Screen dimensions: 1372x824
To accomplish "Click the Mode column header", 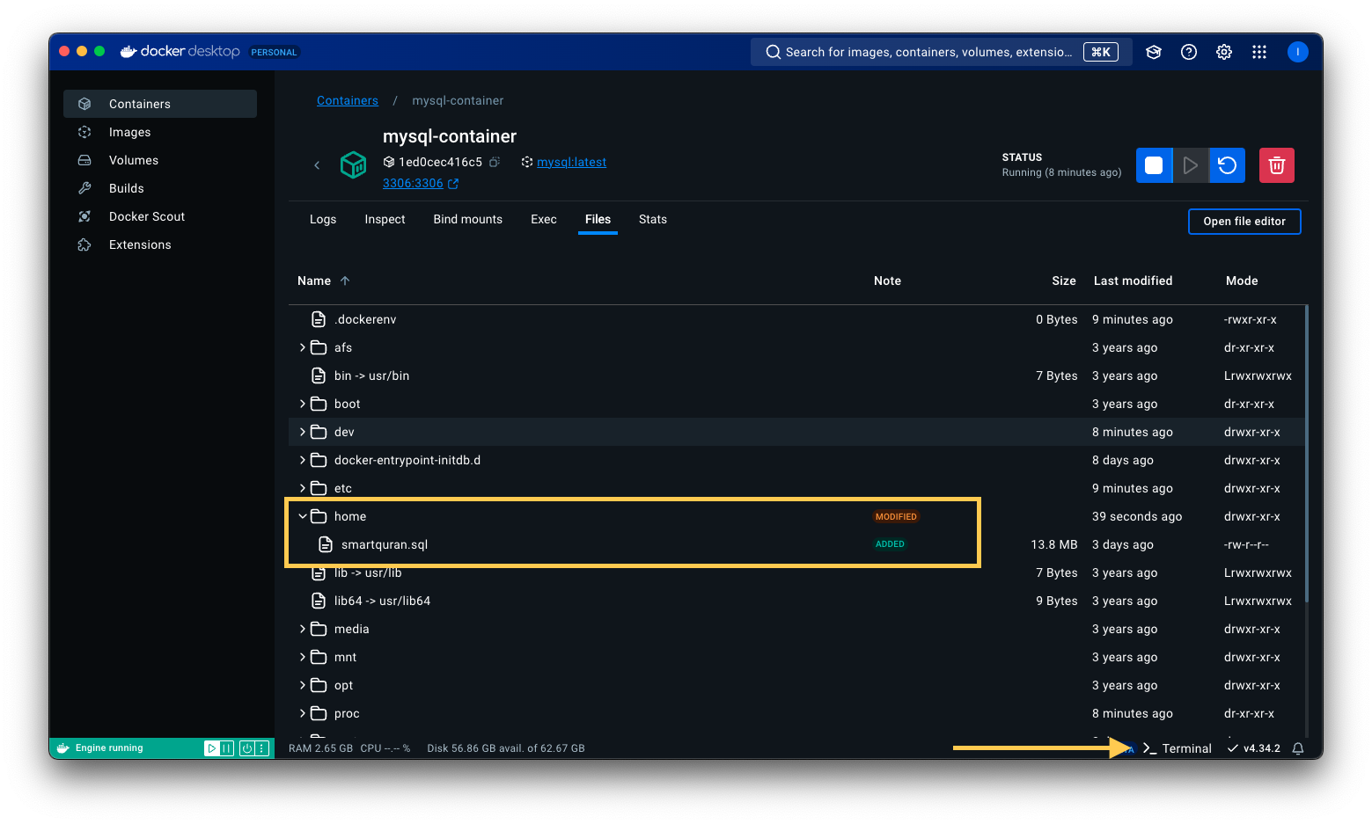I will click(x=1242, y=281).
